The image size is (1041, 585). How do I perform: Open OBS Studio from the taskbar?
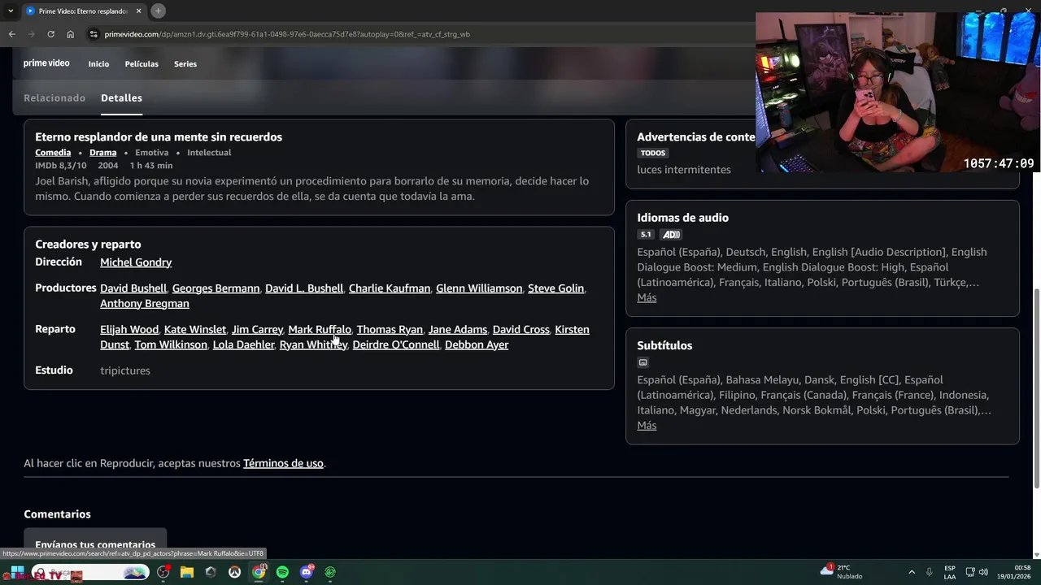pyautogui.click(x=163, y=572)
